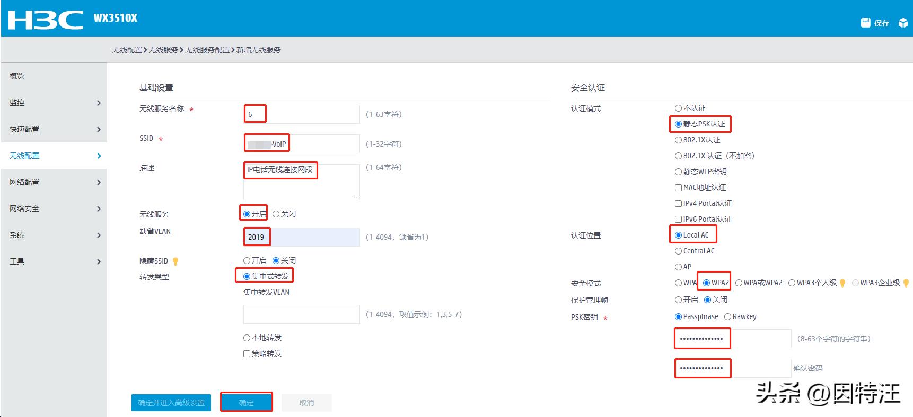This screenshot has width=913, height=417.
Task: Click the 集中转发VLAN input field
Action: pos(302,314)
